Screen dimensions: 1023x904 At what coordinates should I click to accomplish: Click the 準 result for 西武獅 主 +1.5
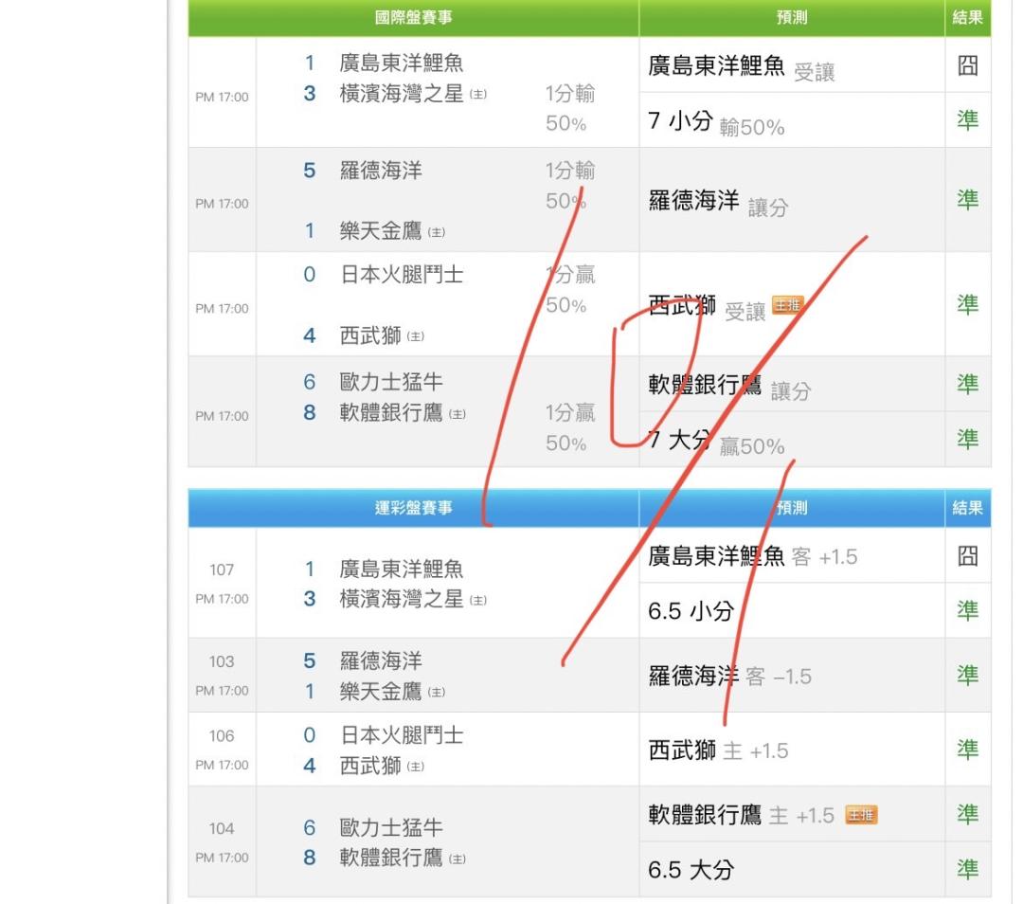(967, 750)
